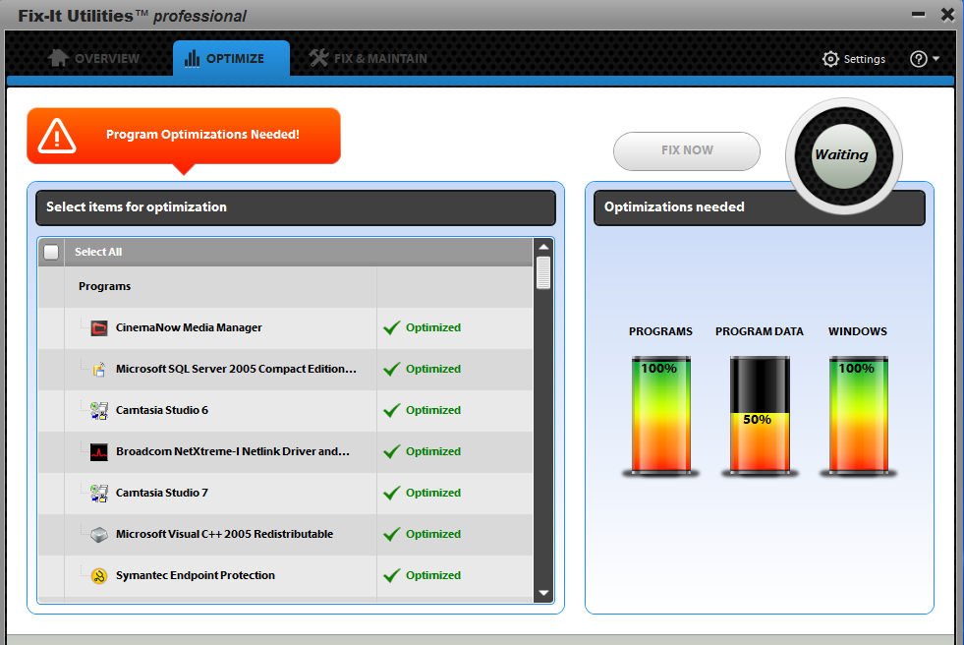Image resolution: width=964 pixels, height=645 pixels.
Task: Click the Broadcom NetXtreme-I driver icon
Action: pyautogui.click(x=99, y=452)
